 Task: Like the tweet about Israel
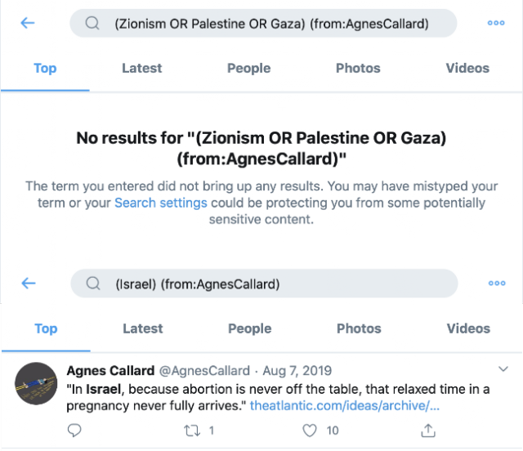[310, 430]
